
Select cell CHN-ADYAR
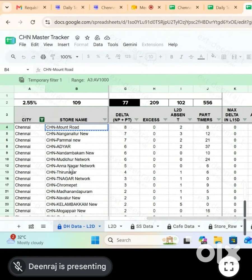pos(77,146)
